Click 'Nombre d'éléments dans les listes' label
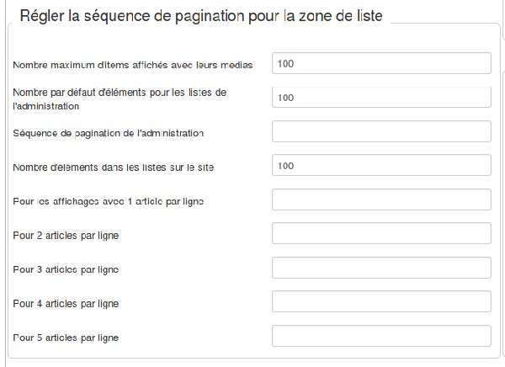Viewport: 505px width, 367px height. click(x=114, y=167)
